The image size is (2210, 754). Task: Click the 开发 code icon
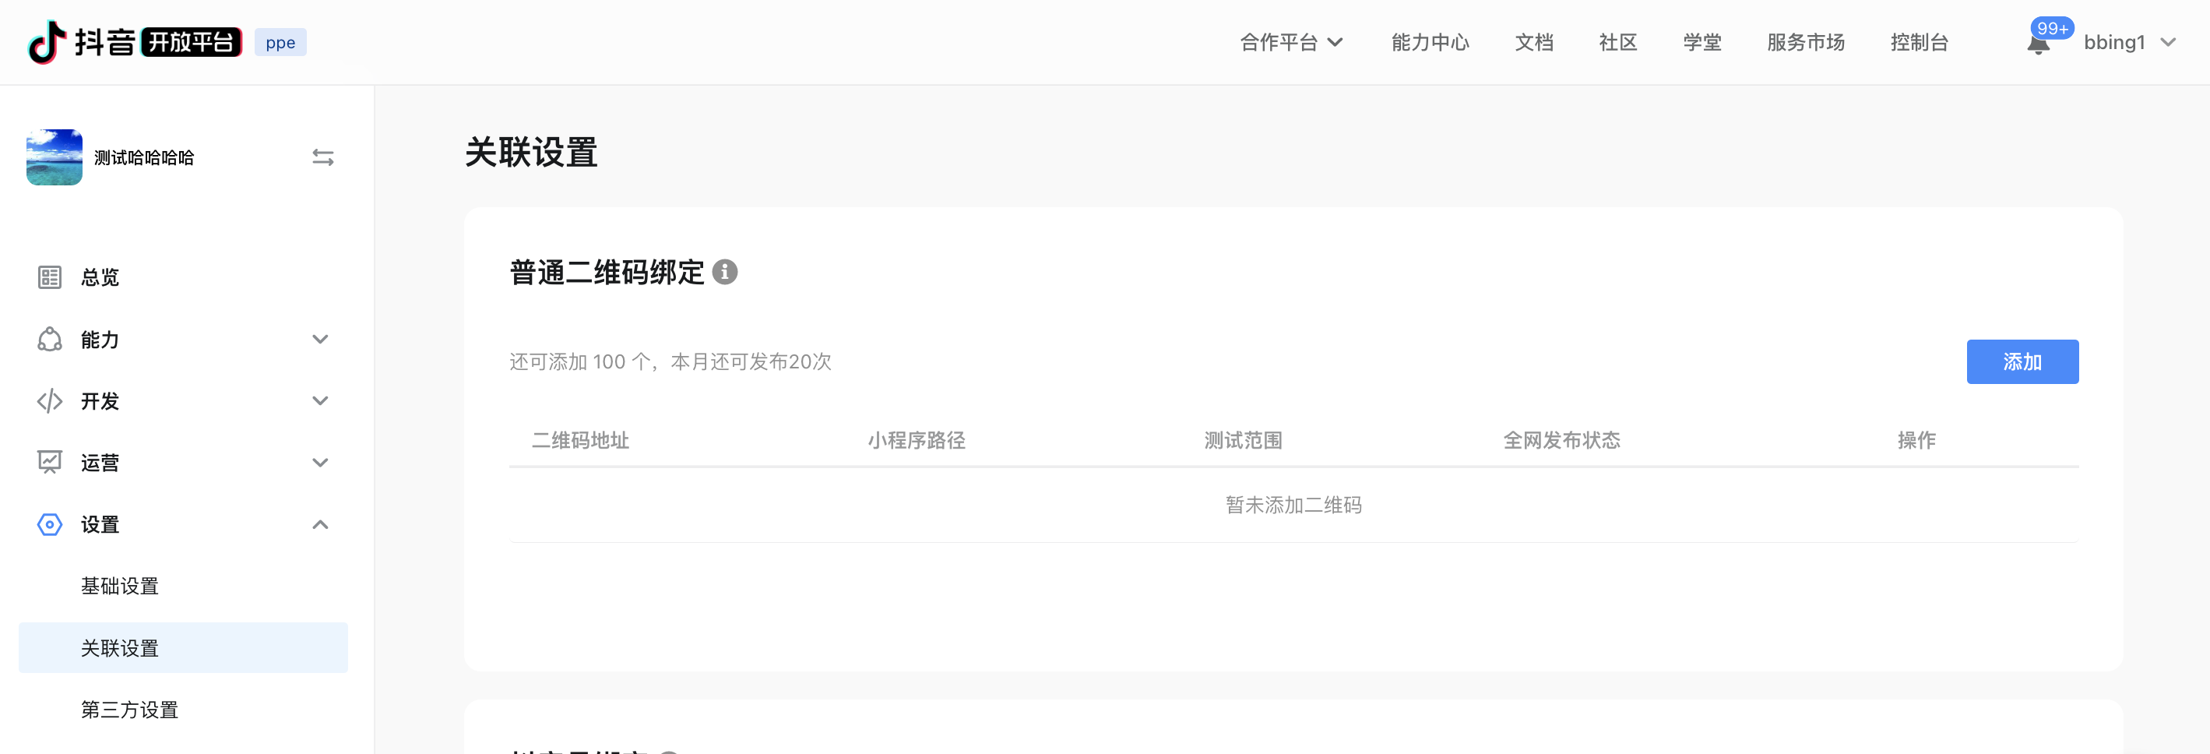(x=50, y=401)
